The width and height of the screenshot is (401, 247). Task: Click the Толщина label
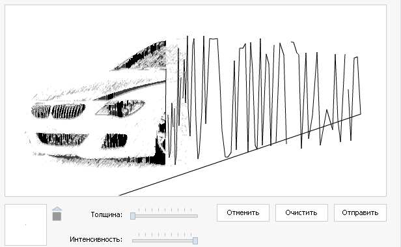click(107, 214)
